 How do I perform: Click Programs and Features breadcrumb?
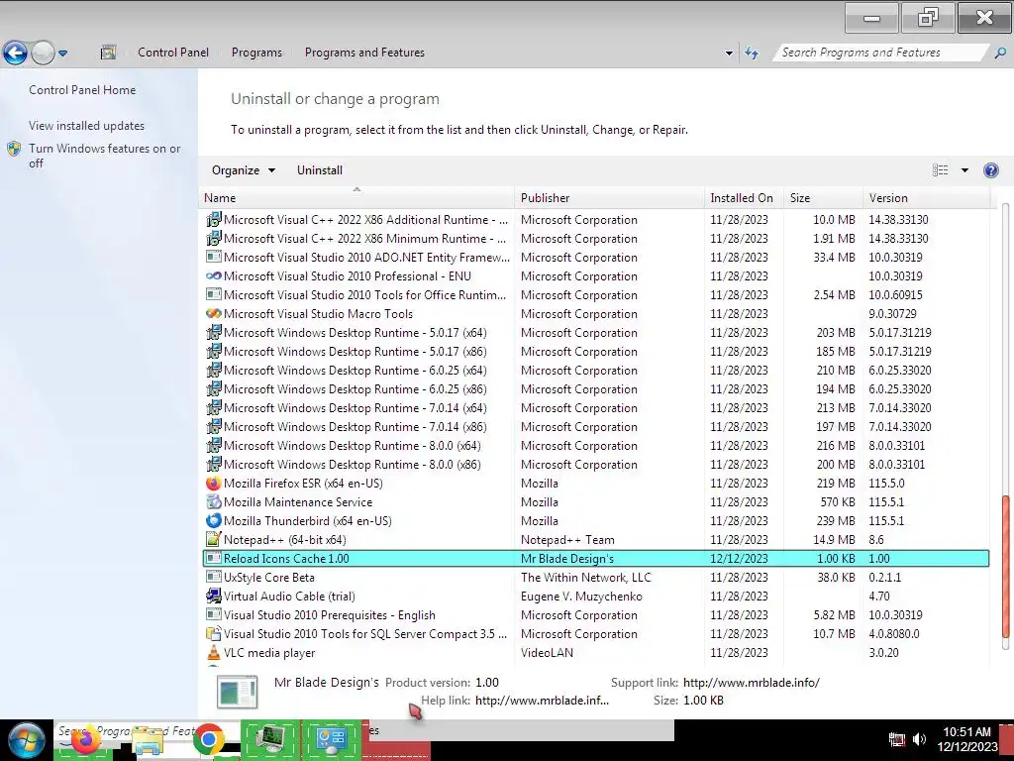[364, 53]
